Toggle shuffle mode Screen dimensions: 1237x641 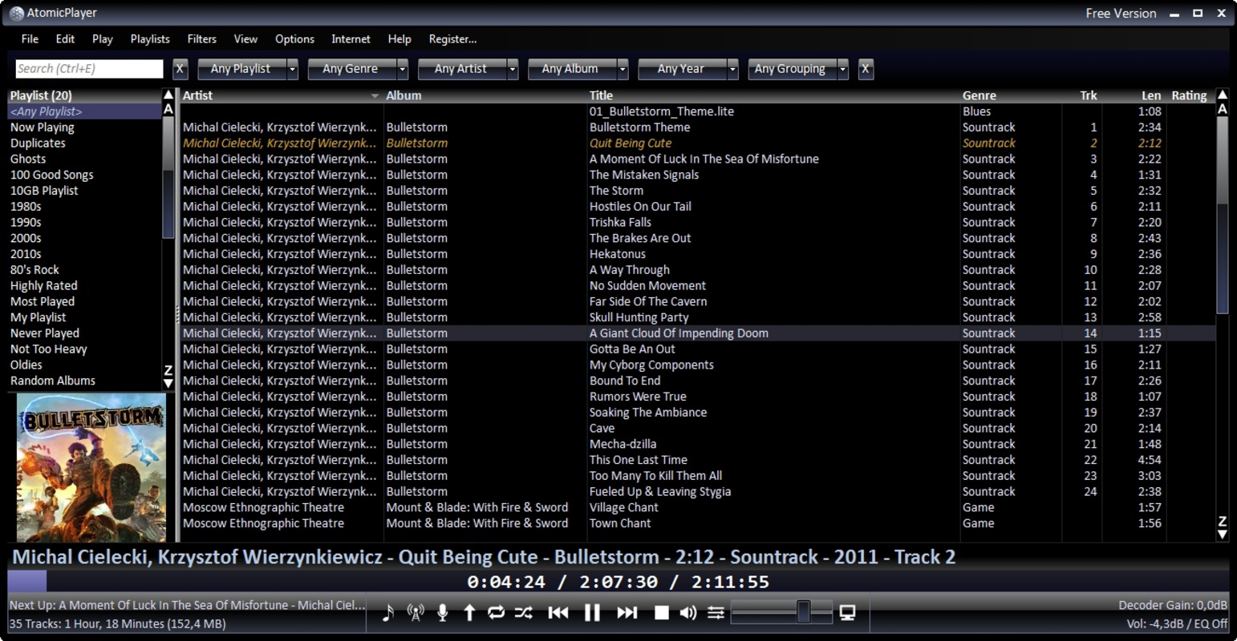pyautogui.click(x=523, y=613)
